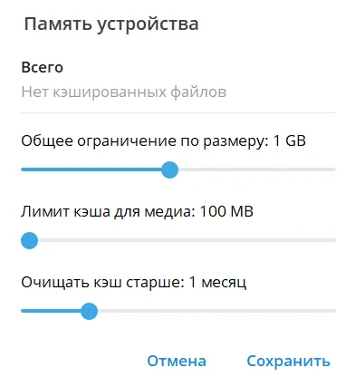Click the grey track of the Очищать кэш старше slider

pyautogui.click(x=216, y=311)
